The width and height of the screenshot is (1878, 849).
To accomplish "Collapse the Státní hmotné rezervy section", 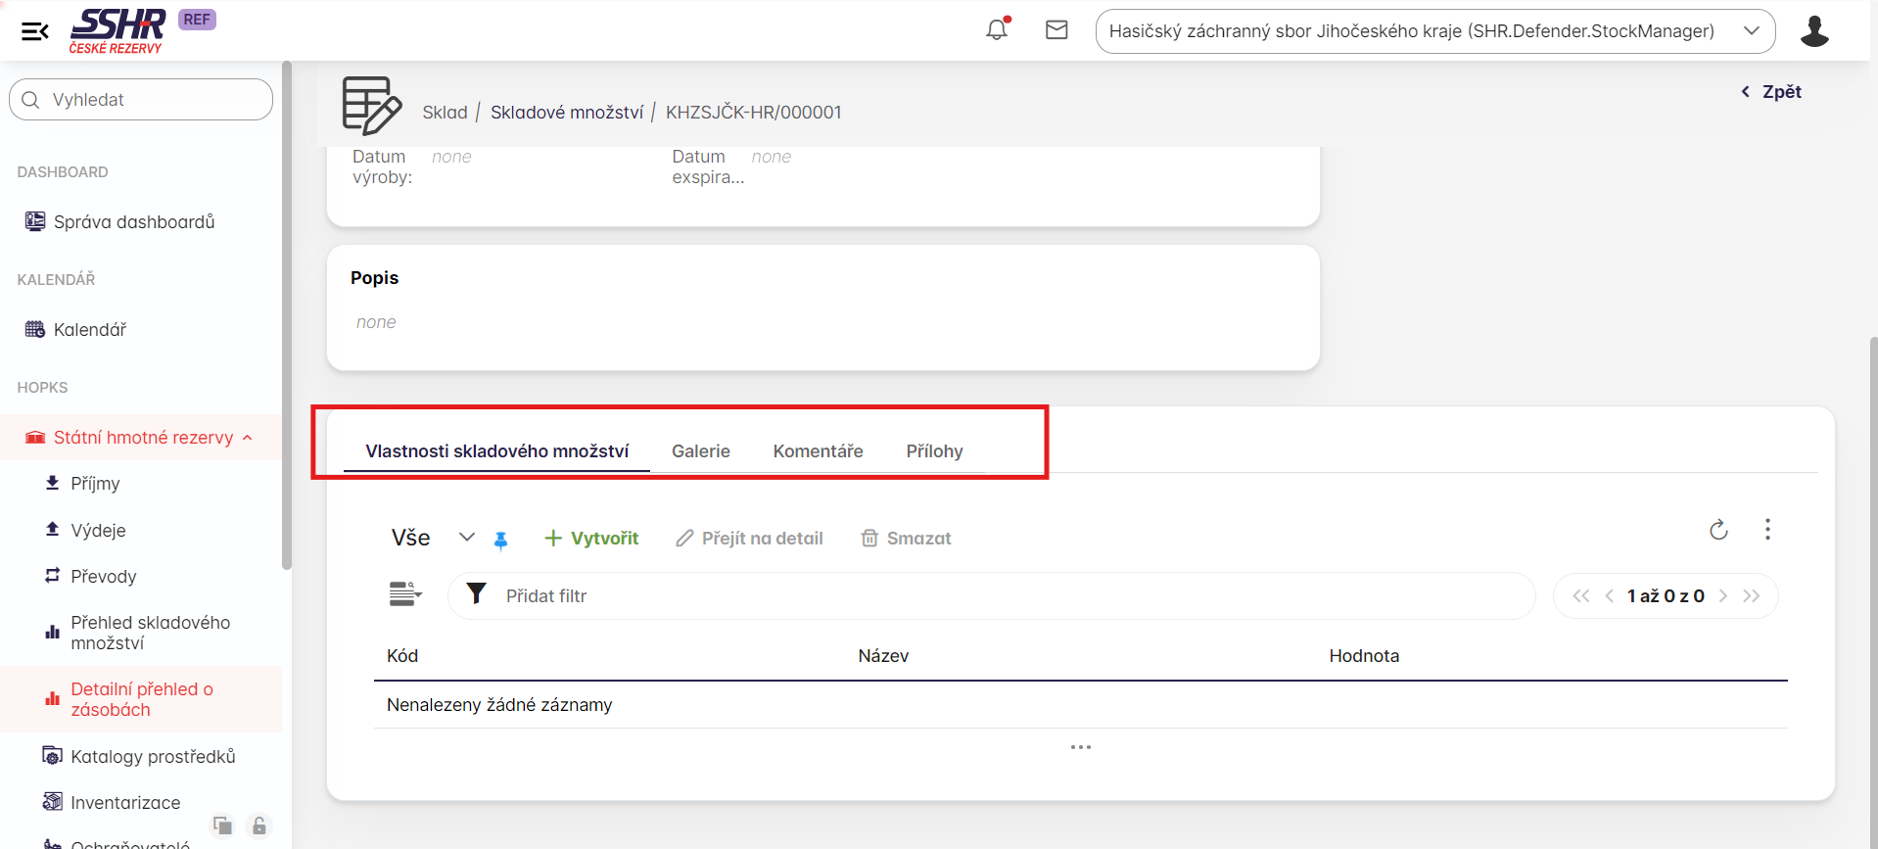I will (x=248, y=438).
